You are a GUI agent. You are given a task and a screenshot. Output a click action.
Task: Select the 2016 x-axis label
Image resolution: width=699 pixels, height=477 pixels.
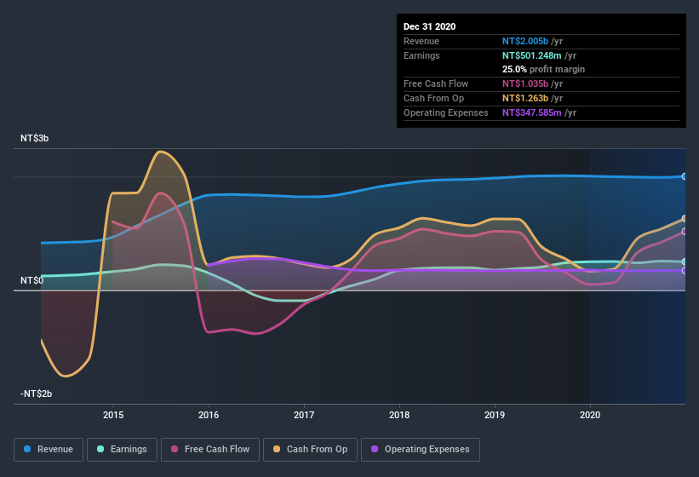pyautogui.click(x=209, y=415)
